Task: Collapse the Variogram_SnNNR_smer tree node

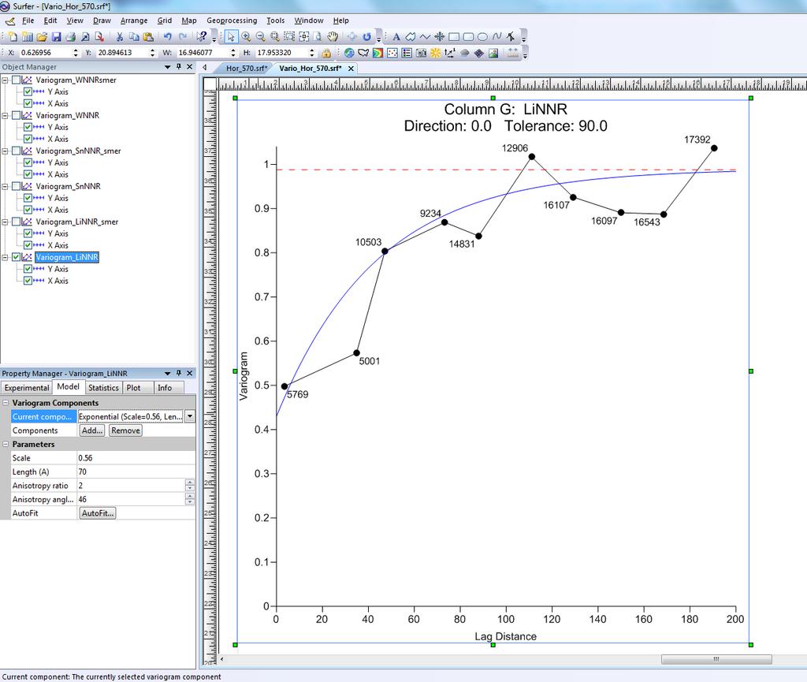Action: pos(6,151)
